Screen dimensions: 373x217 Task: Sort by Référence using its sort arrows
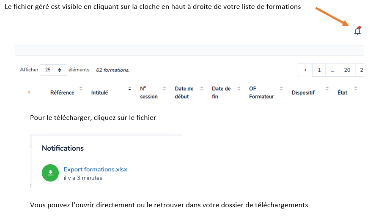coord(81,89)
